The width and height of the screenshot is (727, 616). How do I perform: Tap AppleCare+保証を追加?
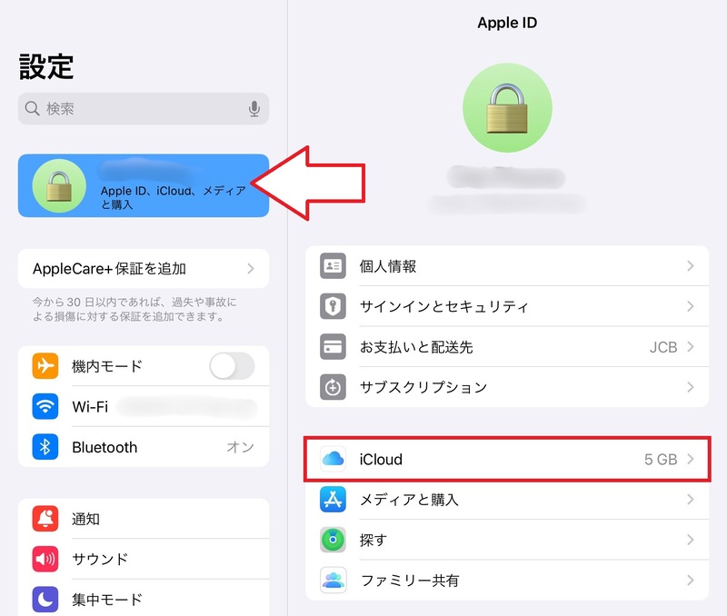(144, 268)
